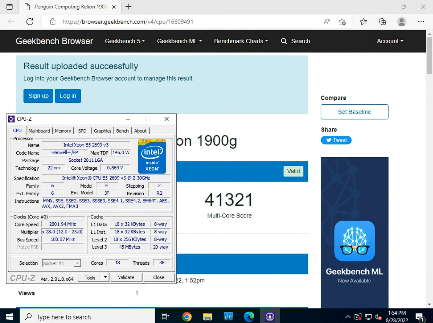This screenshot has height=323, width=433.
Task: Switch to CPU-Z taskbar icon
Action: point(270,317)
